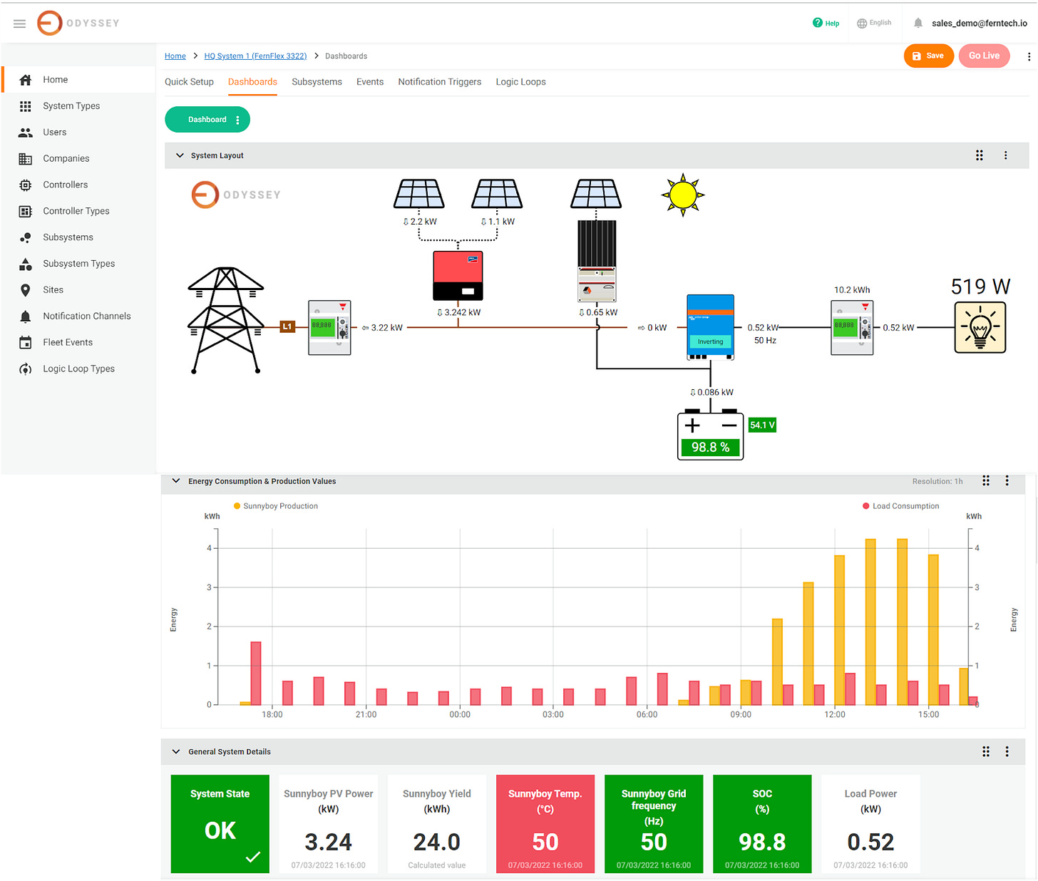Toggle the Sunnyboy Production legend series
Screen dimensions: 1038x881
click(276, 506)
